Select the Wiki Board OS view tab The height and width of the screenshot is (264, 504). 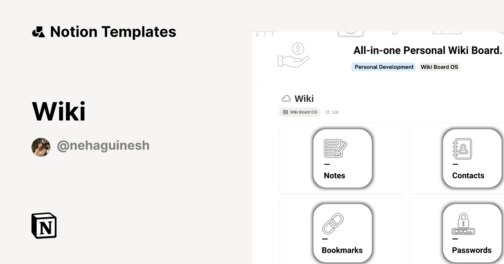[x=300, y=112]
